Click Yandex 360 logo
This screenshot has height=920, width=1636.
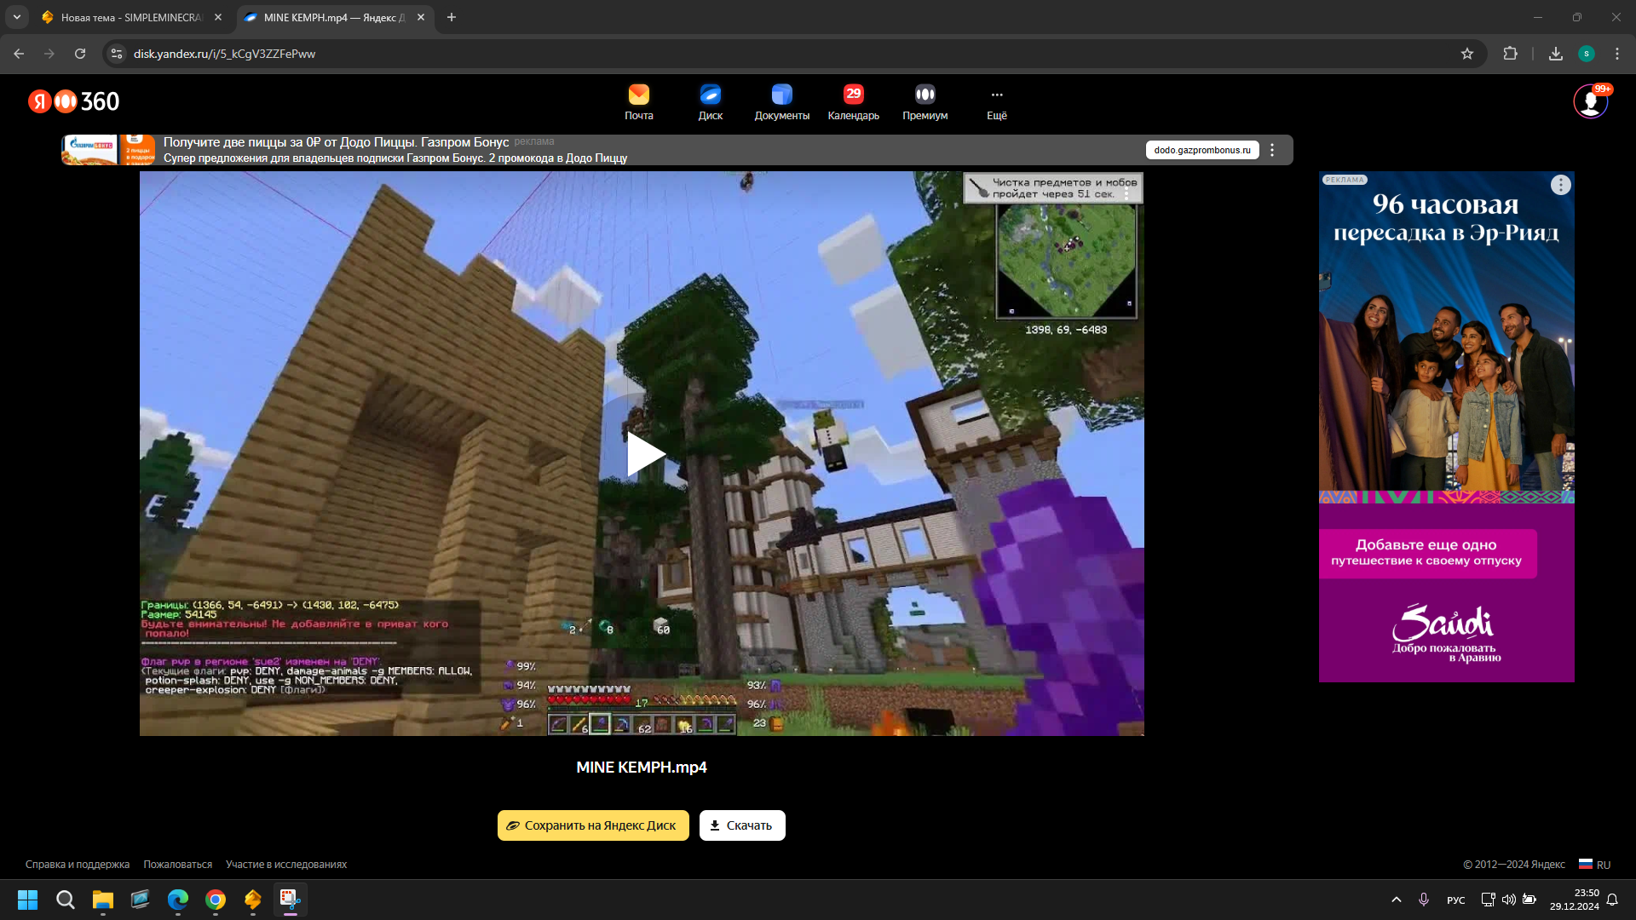pyautogui.click(x=73, y=101)
